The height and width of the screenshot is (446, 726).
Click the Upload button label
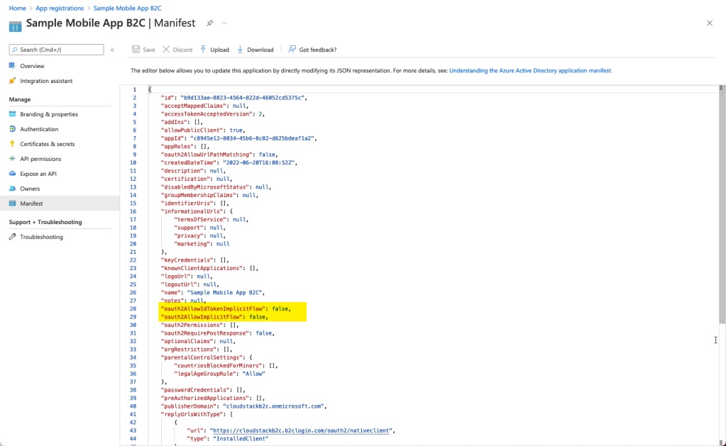[x=219, y=50]
